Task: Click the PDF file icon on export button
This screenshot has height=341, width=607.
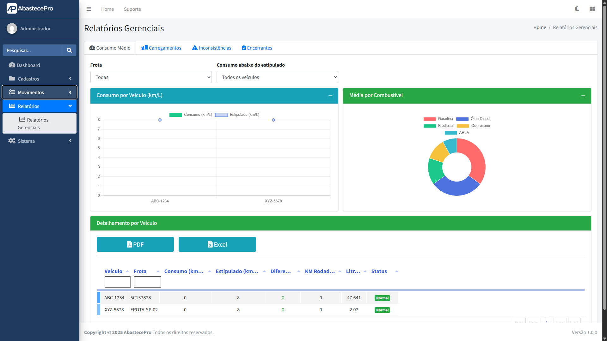Action: point(129,244)
